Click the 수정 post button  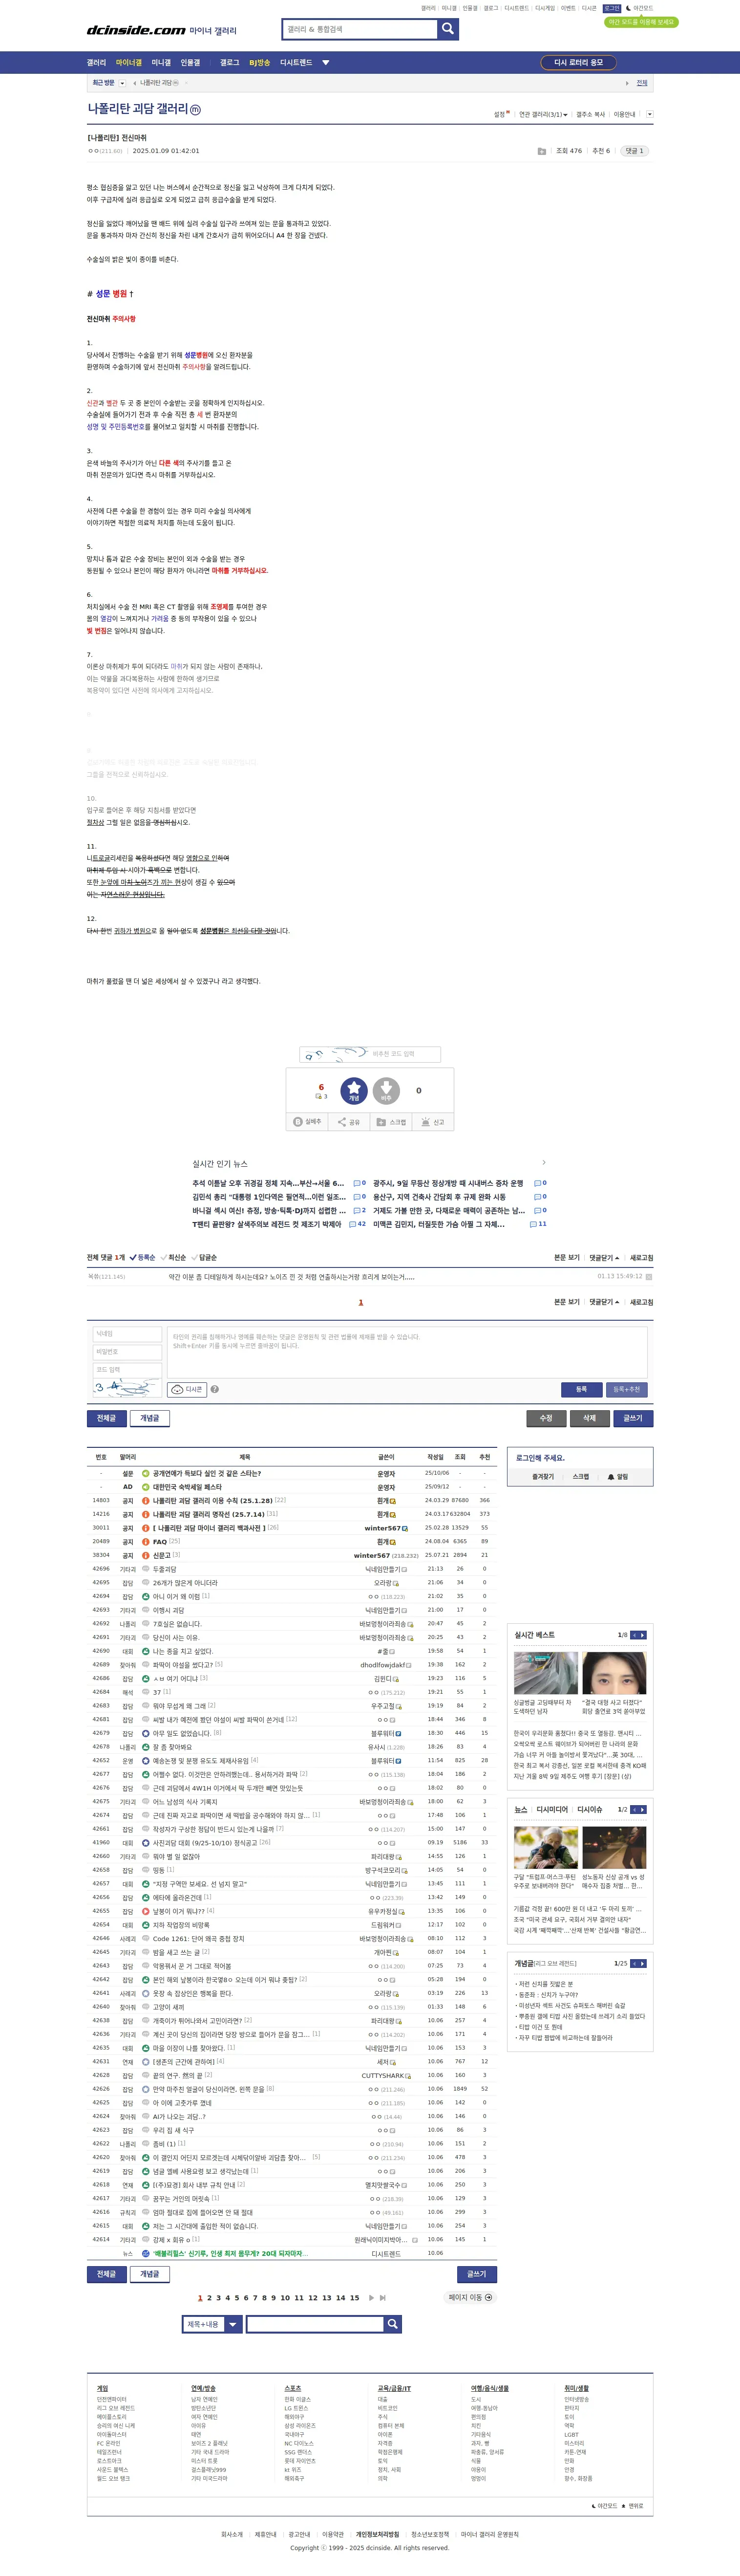(x=546, y=1418)
